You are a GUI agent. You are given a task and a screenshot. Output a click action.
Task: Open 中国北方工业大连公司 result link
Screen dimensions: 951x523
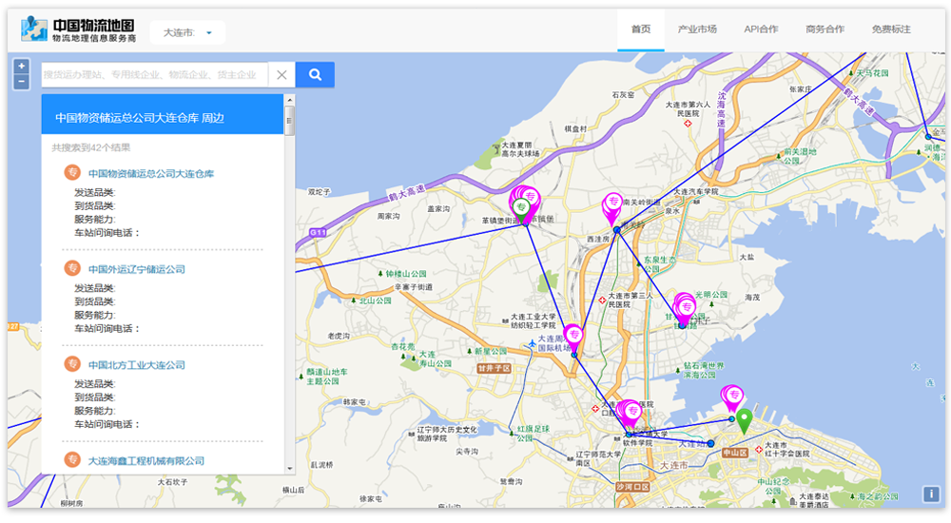click(136, 365)
